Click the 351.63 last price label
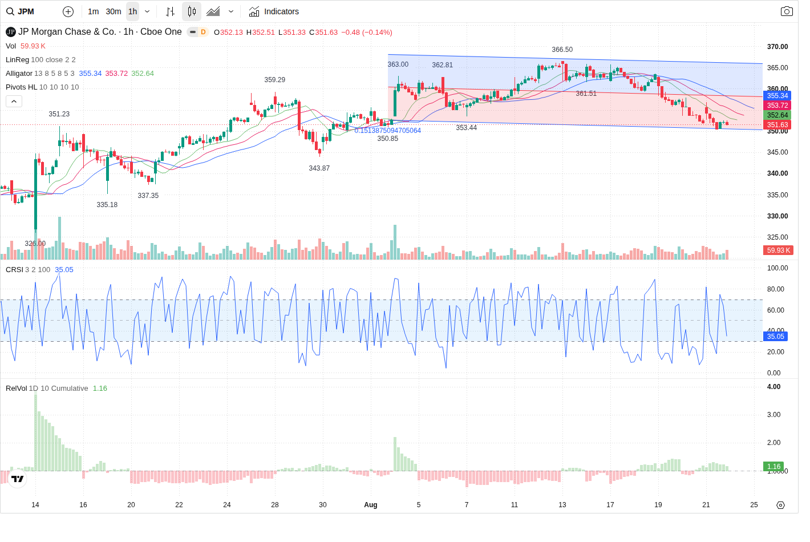 click(777, 125)
